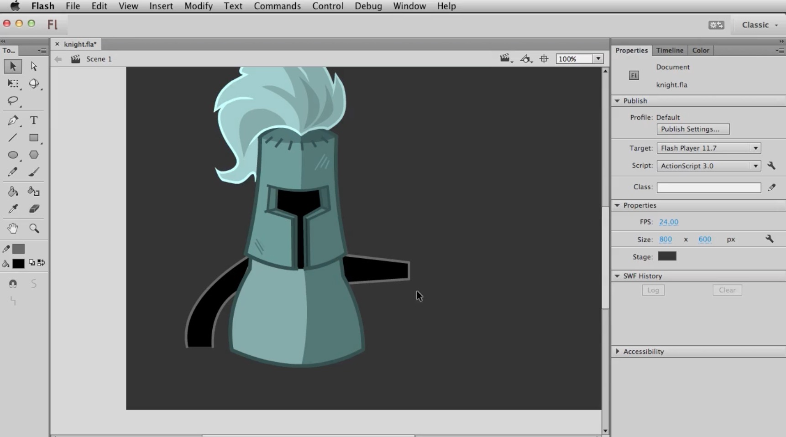Activate the Eyedropper tool
Image resolution: width=786 pixels, height=437 pixels.
(x=13, y=208)
